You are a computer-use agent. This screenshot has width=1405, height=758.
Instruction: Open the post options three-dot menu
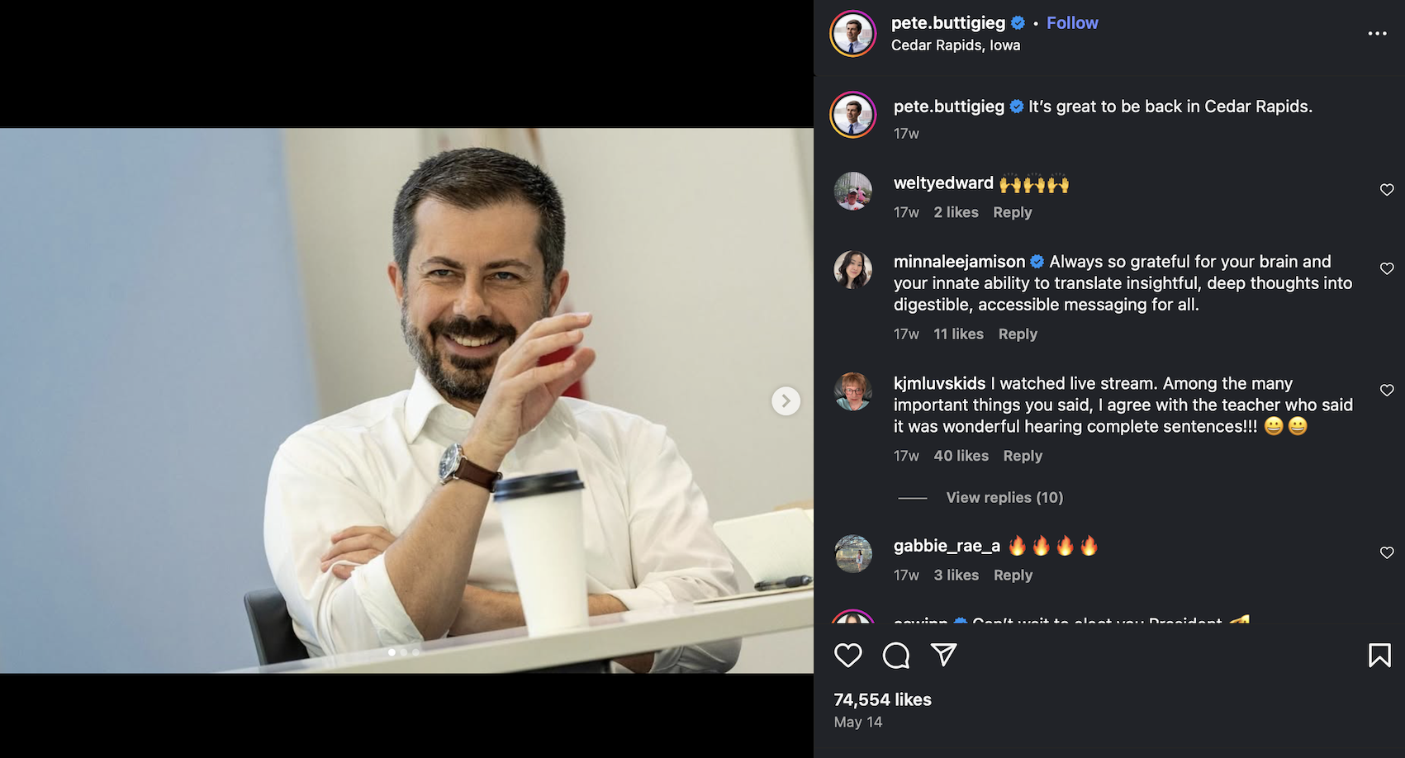[1377, 33]
